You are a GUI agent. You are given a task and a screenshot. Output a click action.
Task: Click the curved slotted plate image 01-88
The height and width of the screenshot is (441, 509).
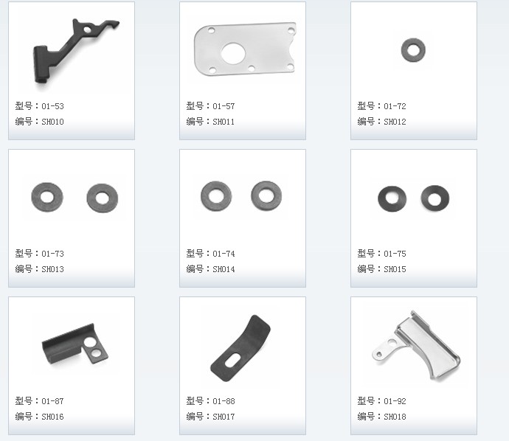[240, 348]
